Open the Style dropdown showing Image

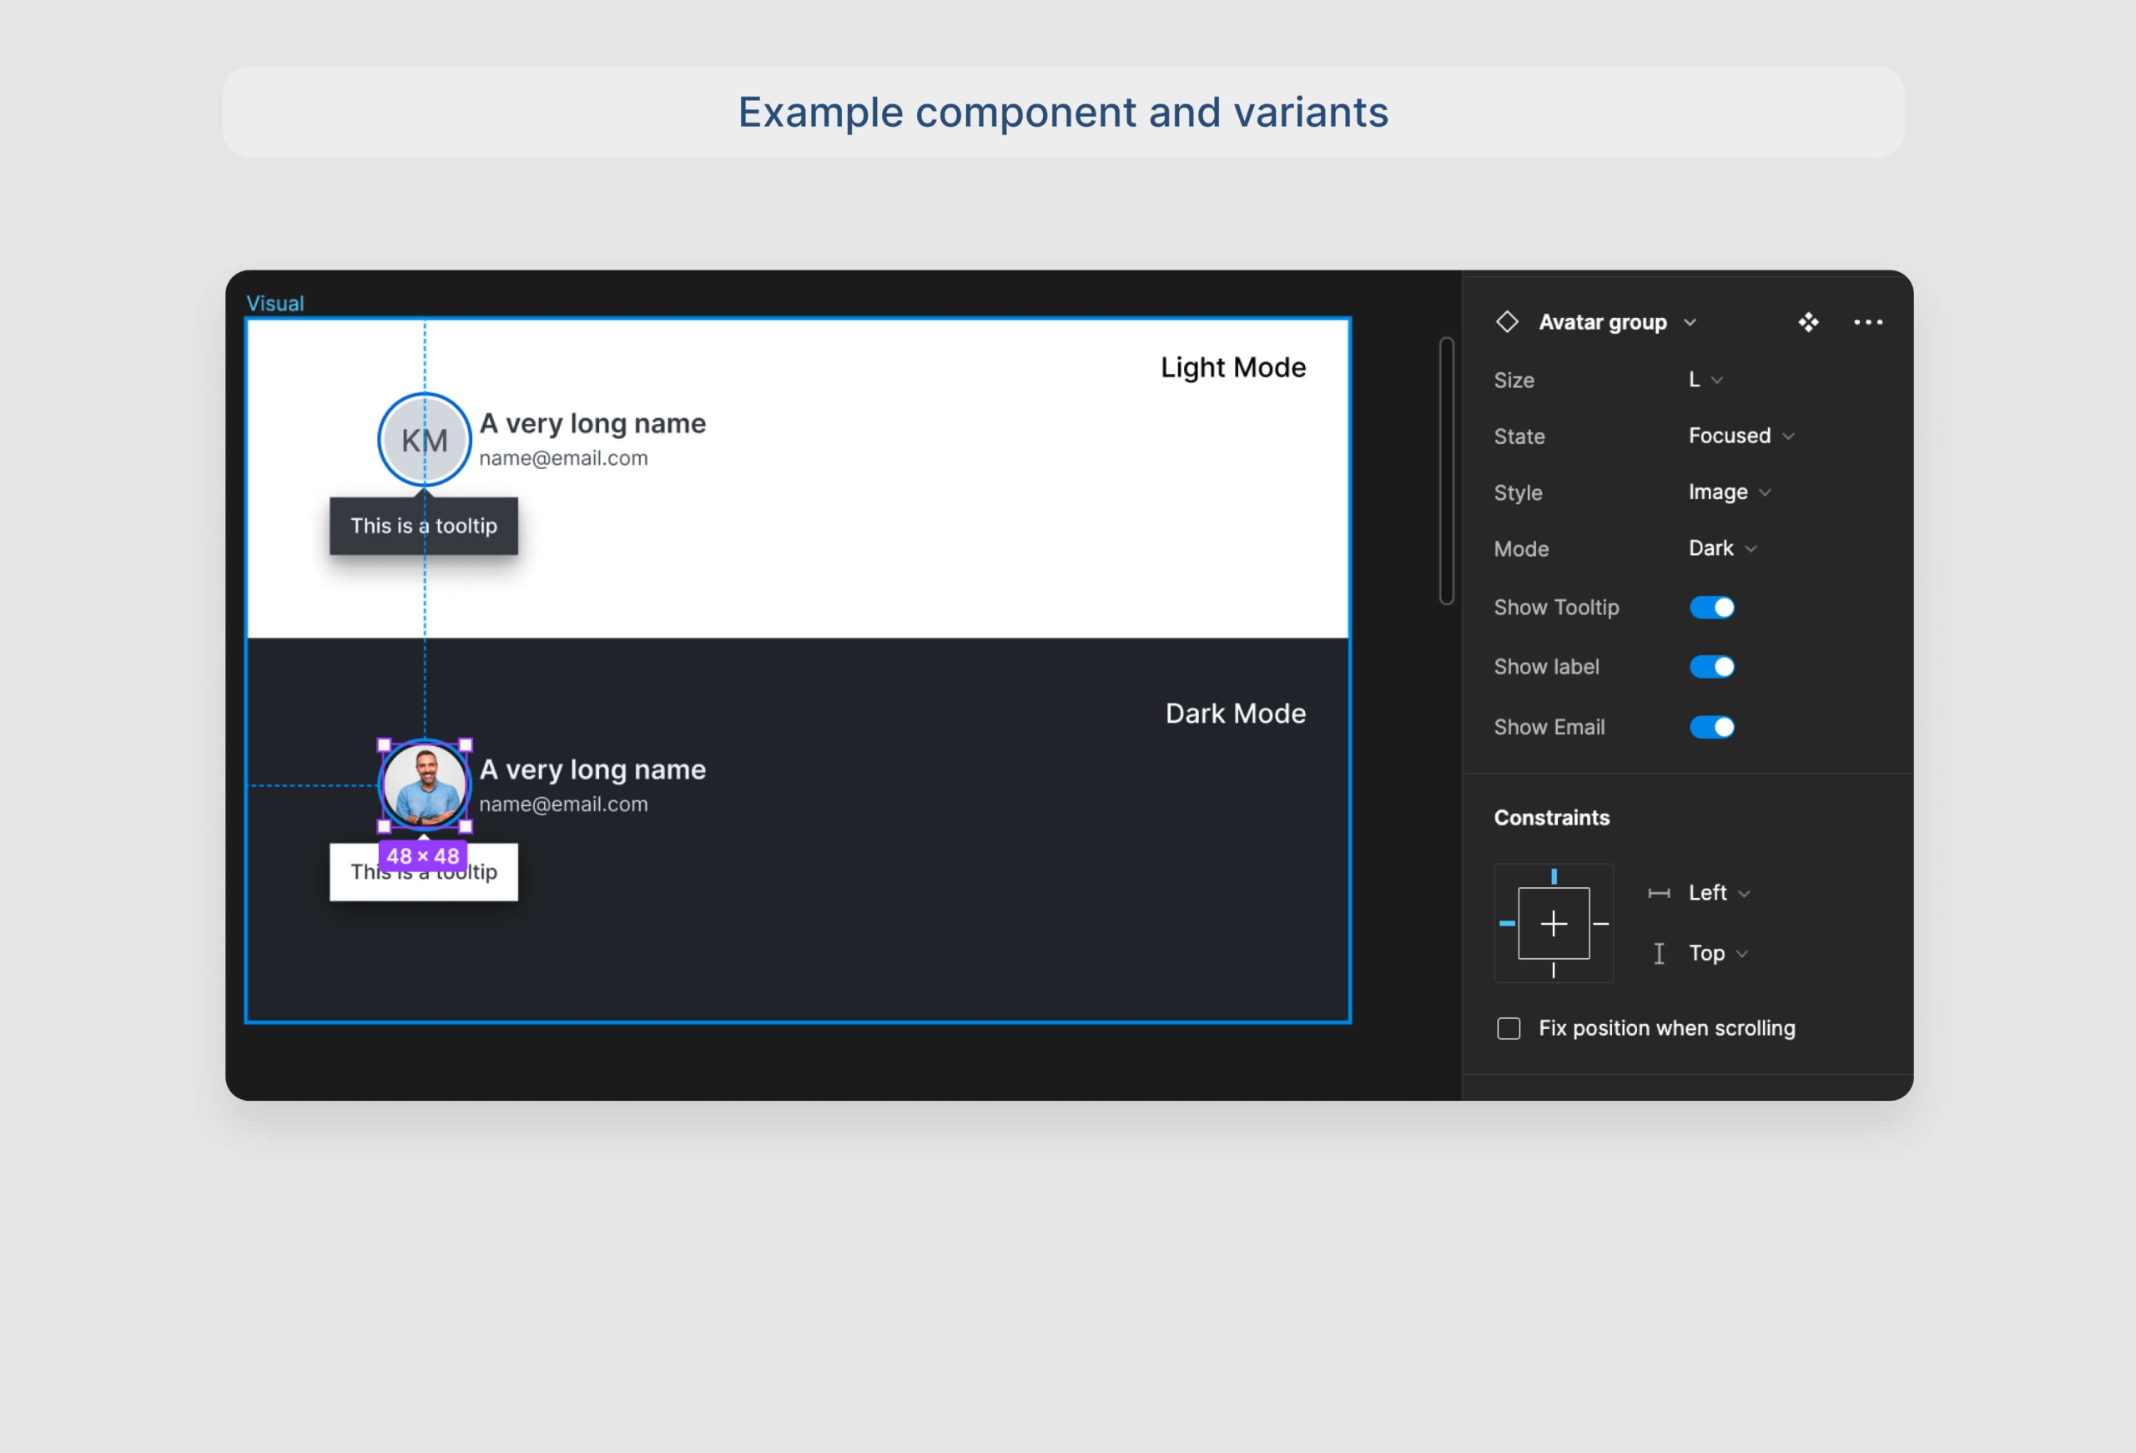(x=1729, y=492)
